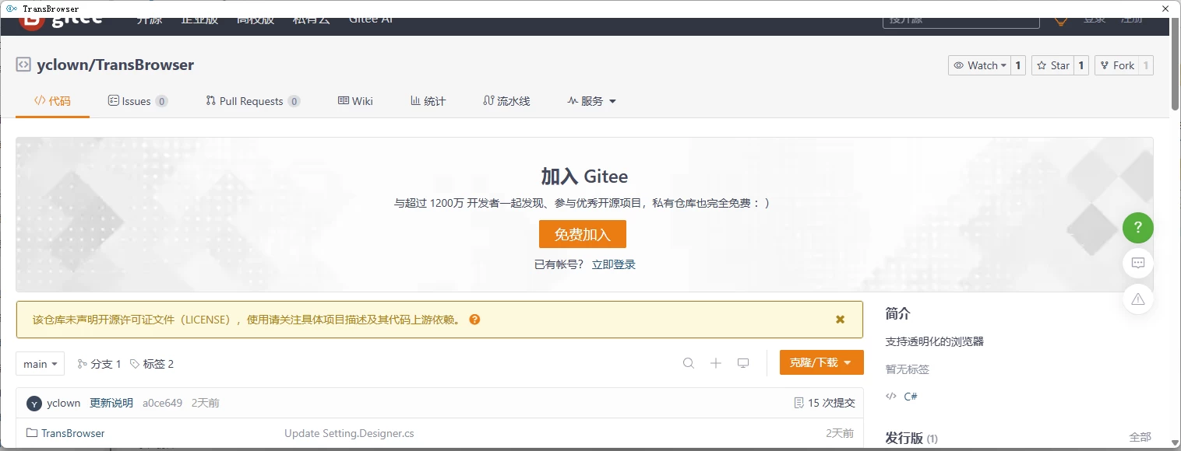Image resolution: width=1181 pixels, height=451 pixels.
Task: Click the 全部 releases link
Action: pos(1140,437)
